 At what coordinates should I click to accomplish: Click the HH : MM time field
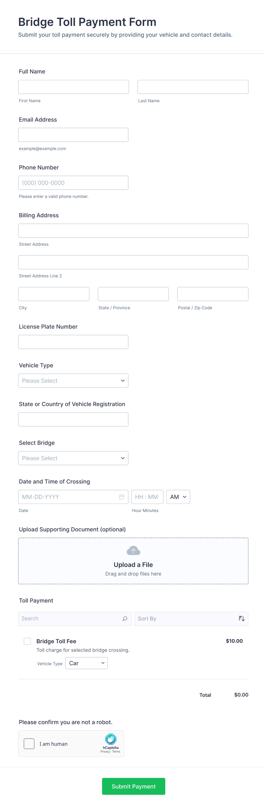147,497
